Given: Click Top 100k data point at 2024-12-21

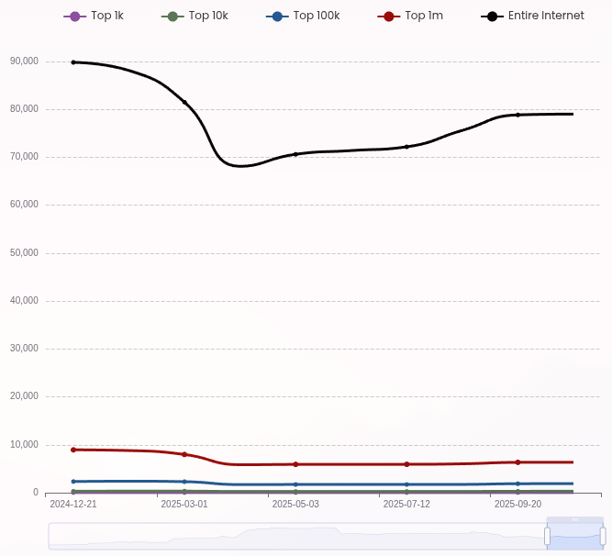Looking at the screenshot, I should tap(73, 481).
